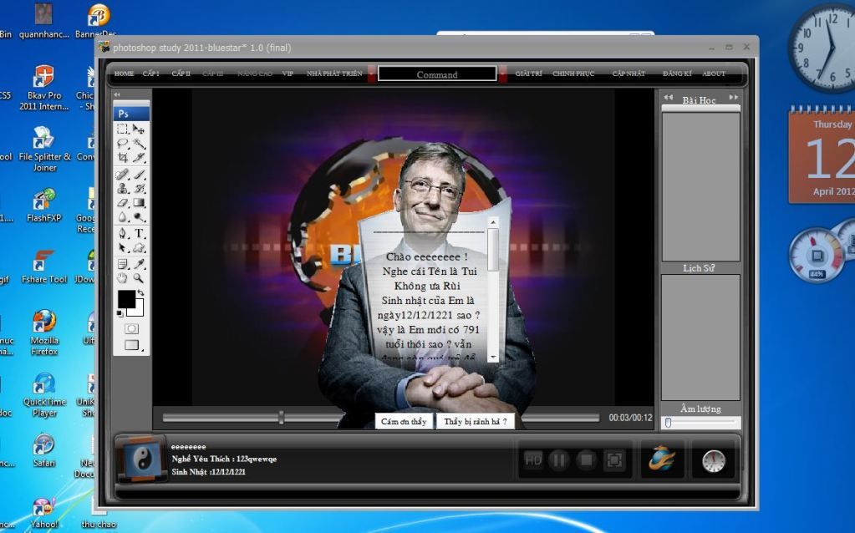Select the Brush tool
This screenshot has width=855, height=533.
(x=139, y=175)
